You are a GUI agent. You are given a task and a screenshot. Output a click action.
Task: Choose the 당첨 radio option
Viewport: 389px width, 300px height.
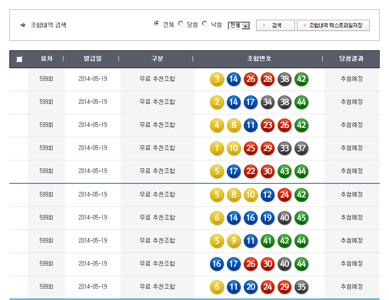click(x=181, y=24)
